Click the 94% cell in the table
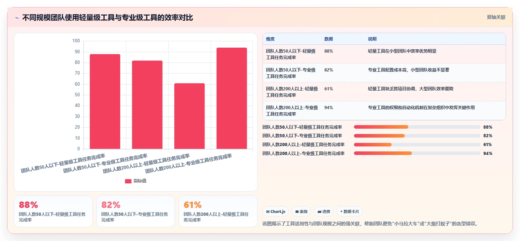The image size is (520, 241). (329, 108)
